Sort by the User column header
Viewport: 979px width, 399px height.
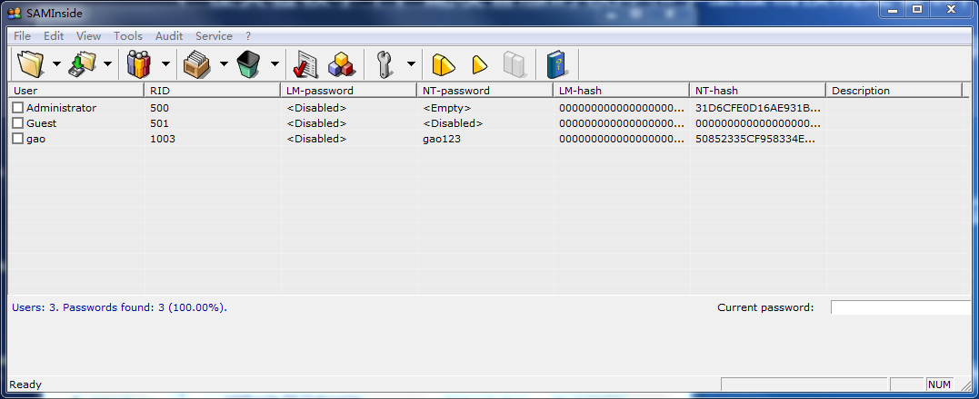75,91
